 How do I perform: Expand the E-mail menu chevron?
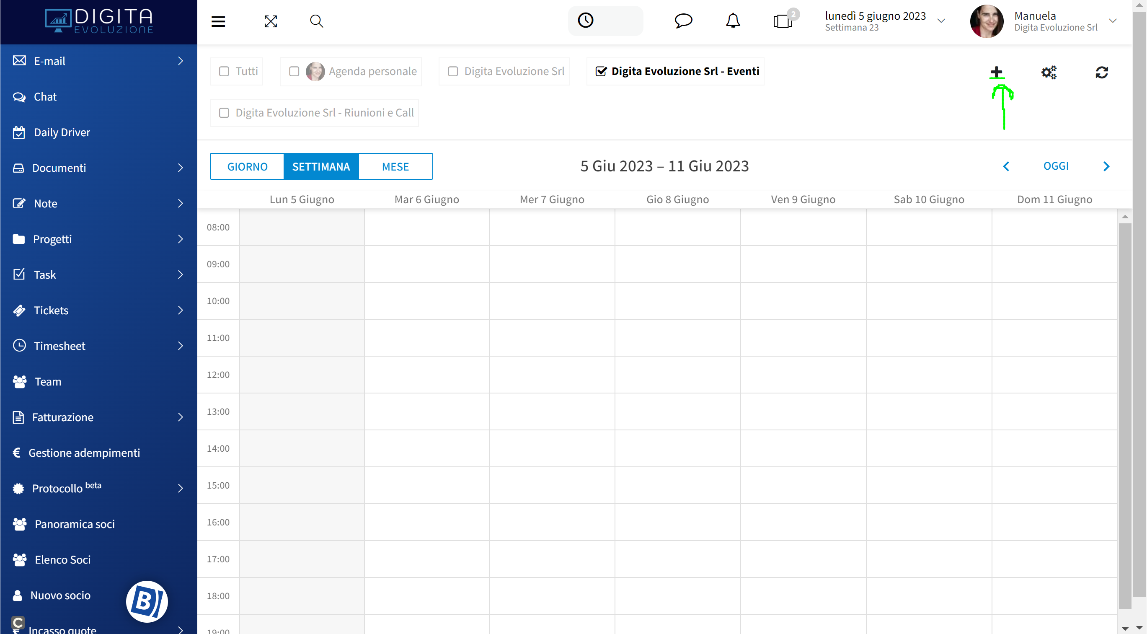tap(180, 61)
